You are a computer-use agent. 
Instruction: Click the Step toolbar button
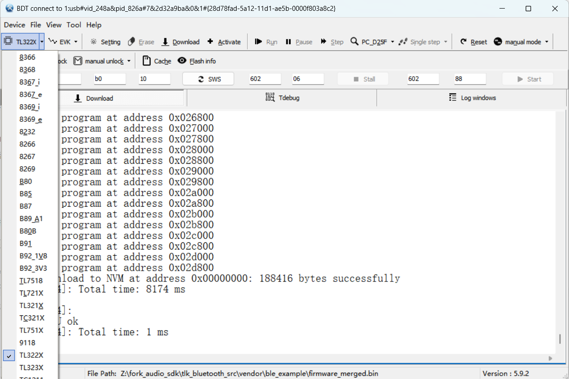pyautogui.click(x=332, y=42)
